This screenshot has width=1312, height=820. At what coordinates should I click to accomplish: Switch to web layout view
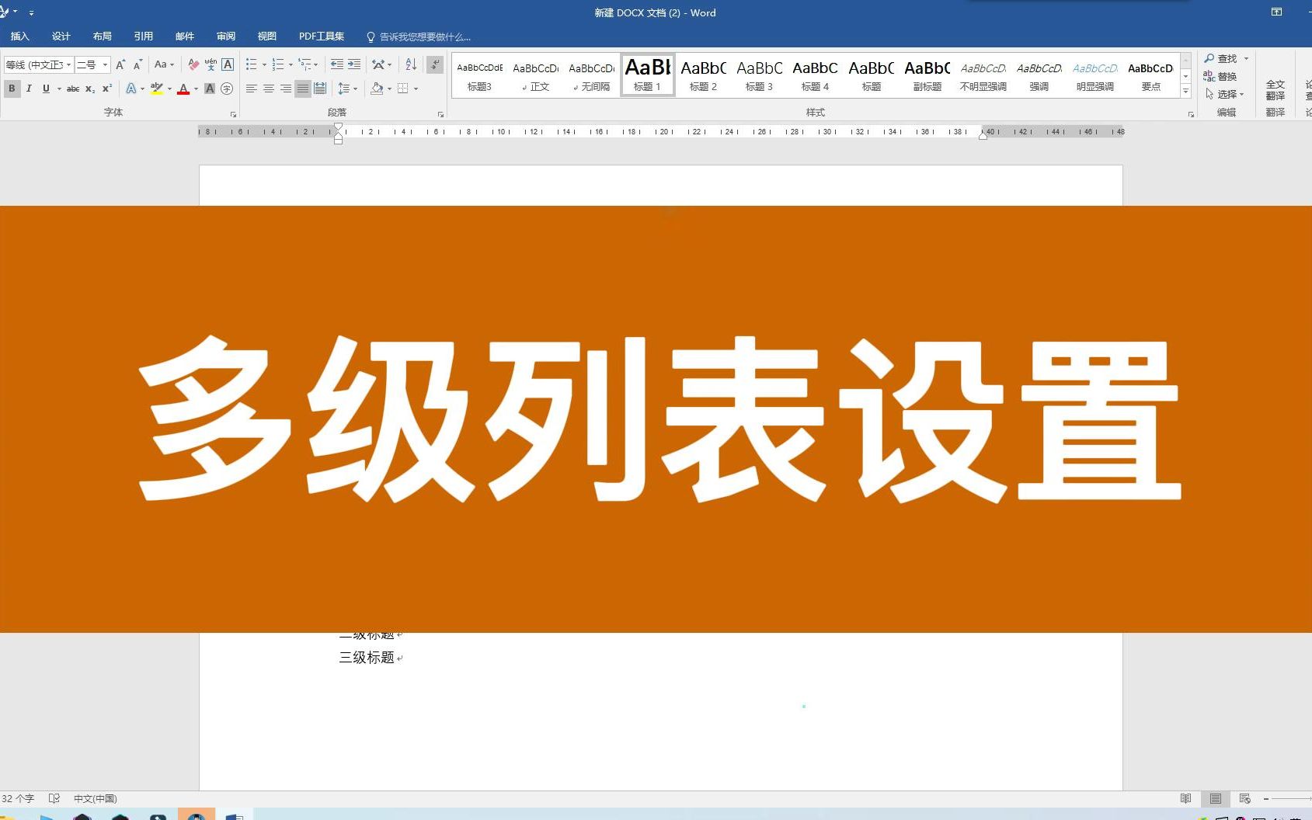click(1245, 798)
